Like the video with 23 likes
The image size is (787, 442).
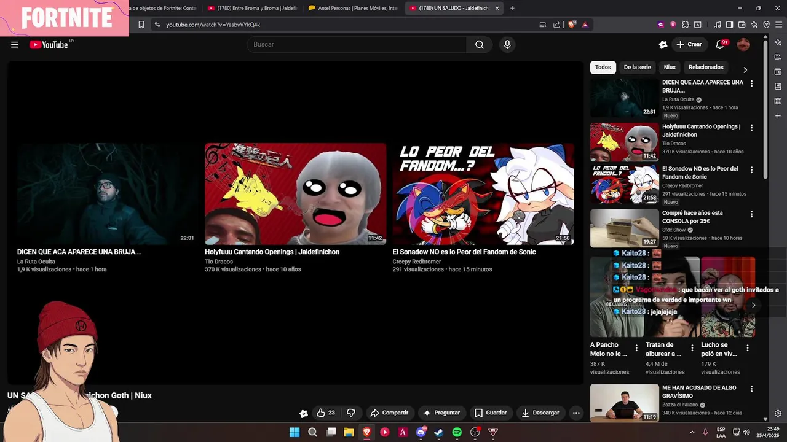point(326,413)
